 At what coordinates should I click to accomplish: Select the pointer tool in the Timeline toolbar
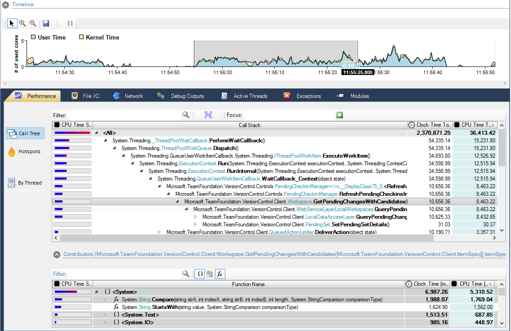tap(12, 23)
